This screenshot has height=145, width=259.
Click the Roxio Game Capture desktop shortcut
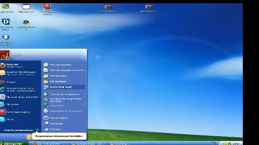point(47,9)
